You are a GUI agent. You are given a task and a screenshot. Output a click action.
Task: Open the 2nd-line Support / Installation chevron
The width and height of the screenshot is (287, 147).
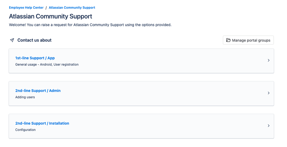pos(269,126)
